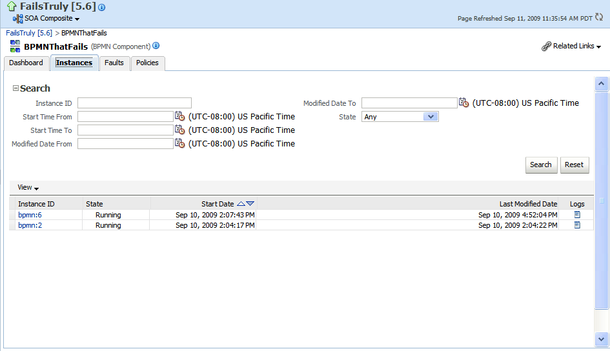Click the green up-arrow status icon beside FailsTruly
Screen dimensions: 610x351
click(12, 6)
